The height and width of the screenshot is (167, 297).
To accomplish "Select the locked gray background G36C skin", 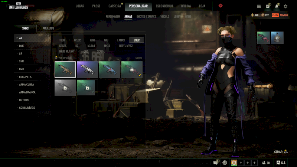I will pos(65,88).
